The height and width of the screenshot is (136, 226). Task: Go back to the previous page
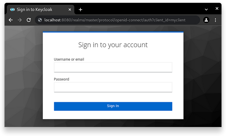(x=11, y=20)
